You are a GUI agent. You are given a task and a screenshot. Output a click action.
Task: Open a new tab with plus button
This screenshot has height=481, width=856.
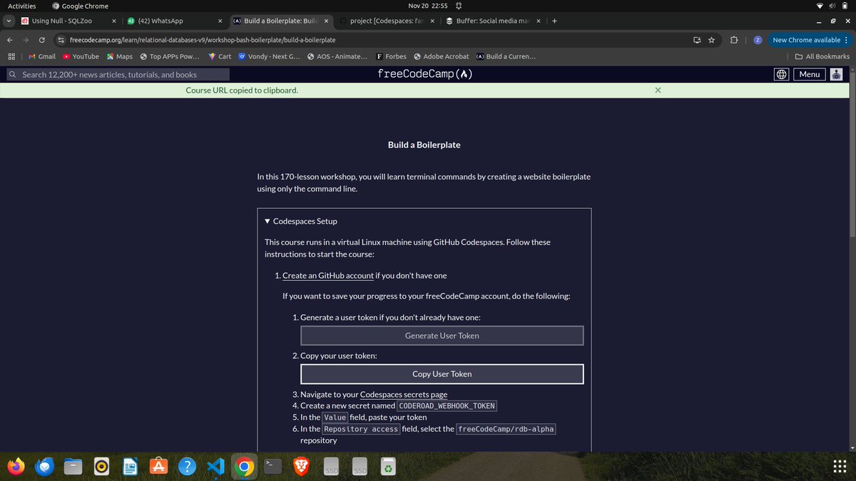coord(554,21)
